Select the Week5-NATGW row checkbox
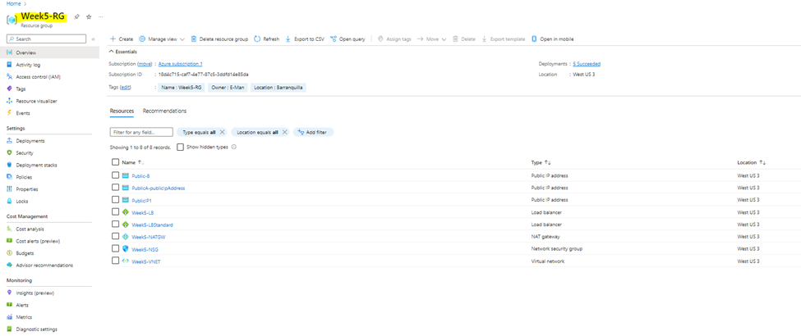This screenshot has height=336, width=801. (x=115, y=237)
